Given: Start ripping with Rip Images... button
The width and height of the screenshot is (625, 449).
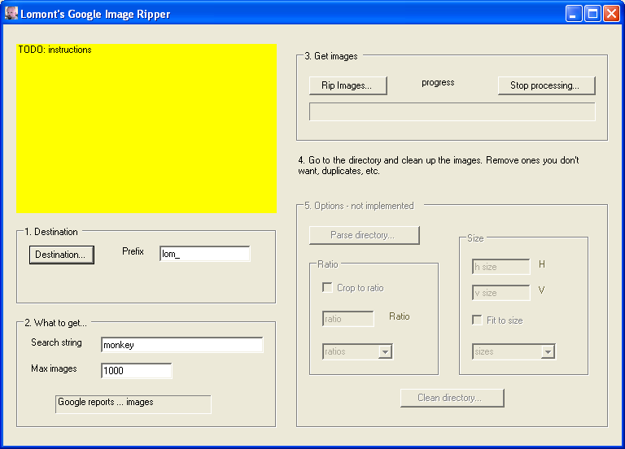Looking at the screenshot, I should point(347,85).
